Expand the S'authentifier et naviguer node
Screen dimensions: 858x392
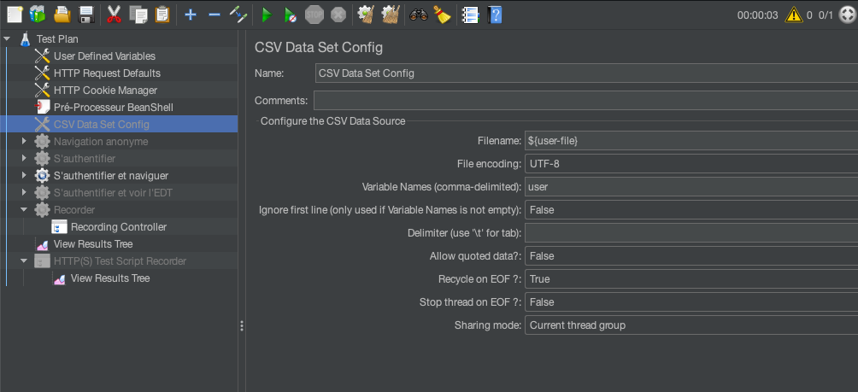24,176
